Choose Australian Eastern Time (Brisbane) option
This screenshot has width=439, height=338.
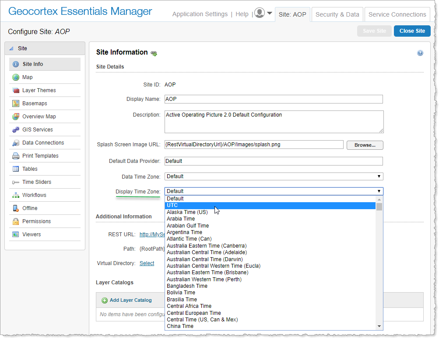click(x=270, y=272)
